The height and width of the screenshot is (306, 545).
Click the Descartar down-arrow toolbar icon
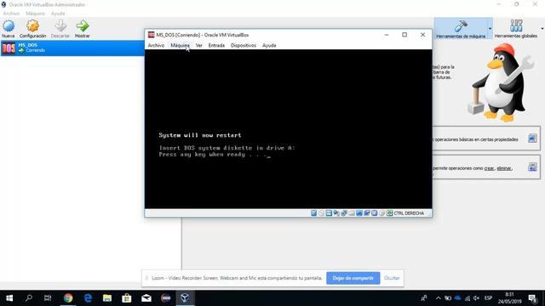(x=60, y=26)
